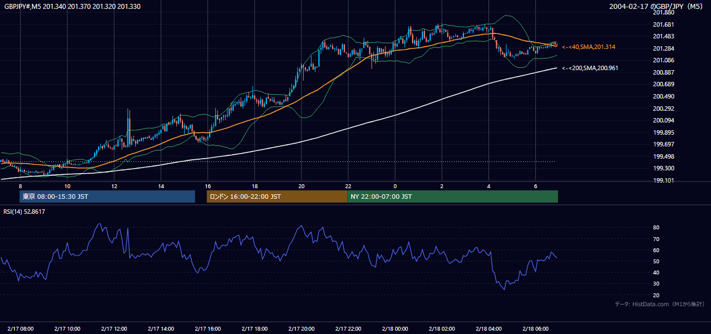Viewport: 711px width, 334px height.
Task: Click RSI scale value 40
Action: click(656, 272)
